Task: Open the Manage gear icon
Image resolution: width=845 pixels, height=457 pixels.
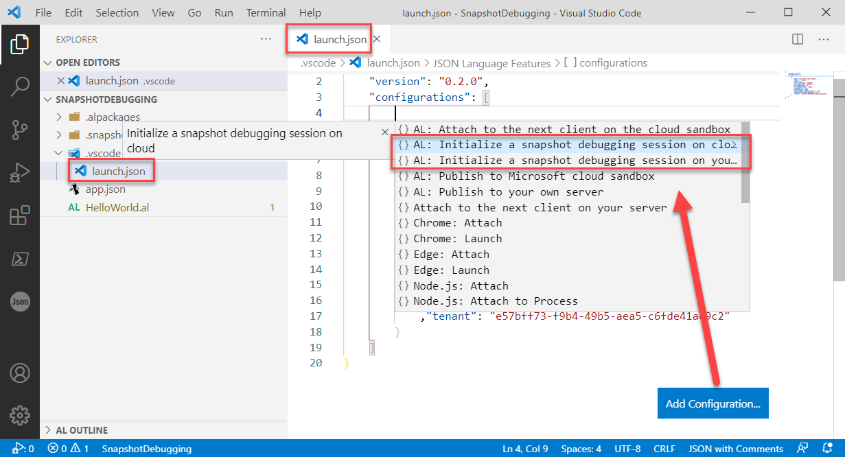Action: (x=19, y=415)
